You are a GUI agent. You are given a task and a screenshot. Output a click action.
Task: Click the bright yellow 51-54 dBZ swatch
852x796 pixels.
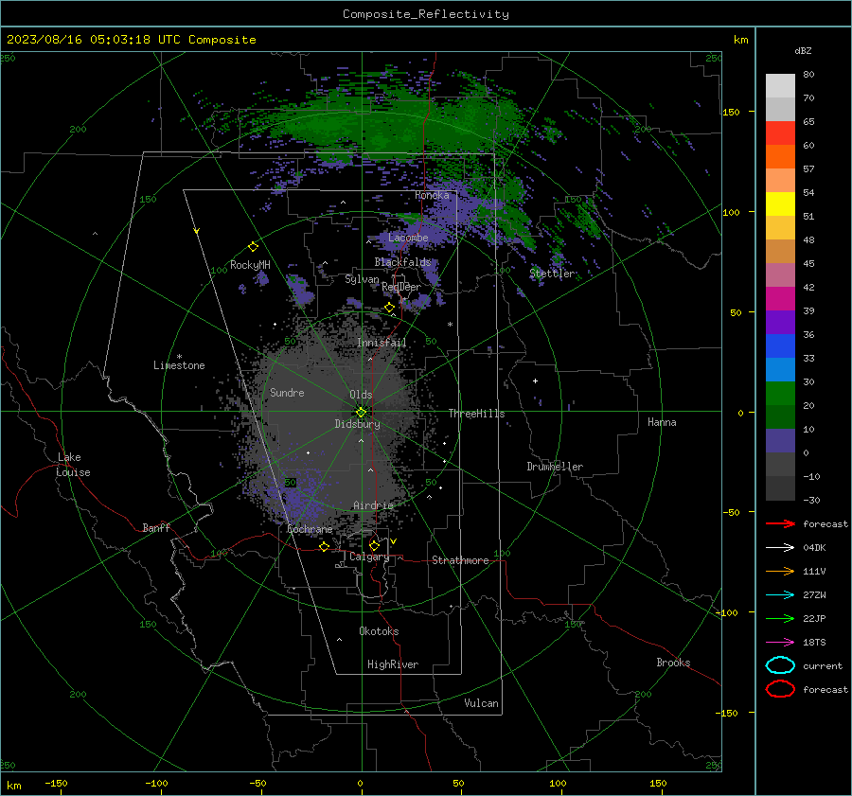780,204
